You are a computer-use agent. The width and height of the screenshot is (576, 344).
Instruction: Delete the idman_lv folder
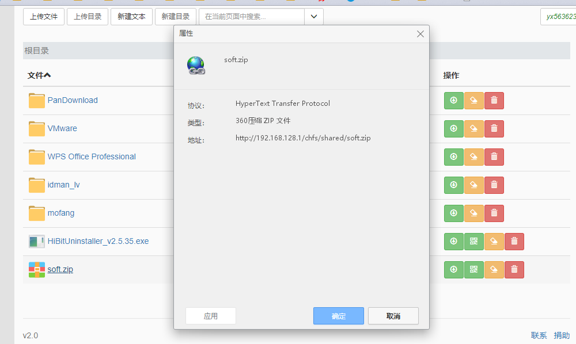click(x=494, y=185)
